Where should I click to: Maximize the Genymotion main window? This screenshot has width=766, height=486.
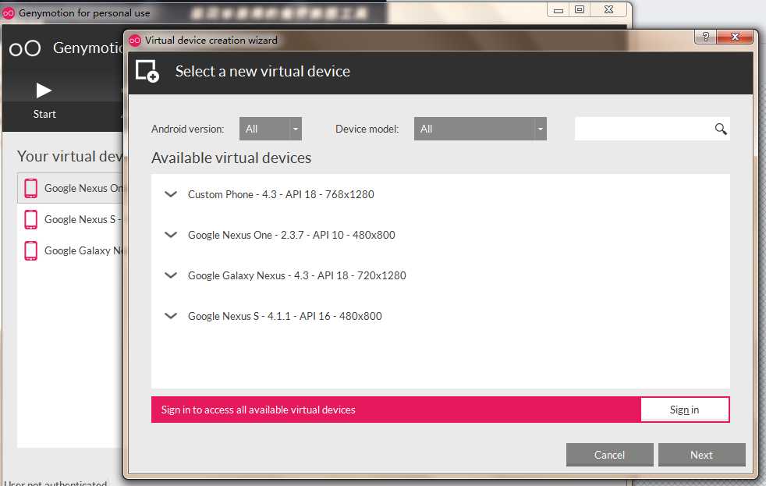tap(580, 10)
